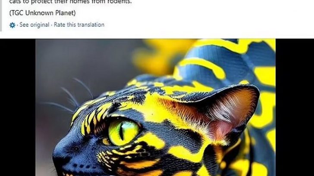Open the "See original" link
This screenshot has width=314, height=176.
point(34,25)
